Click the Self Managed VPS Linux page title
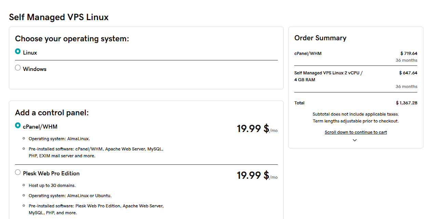This screenshot has width=434, height=219. pos(59,17)
